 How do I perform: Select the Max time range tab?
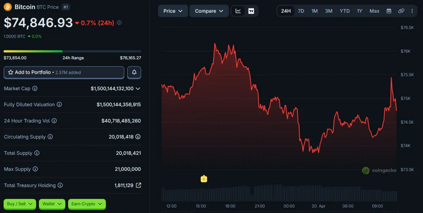[x=374, y=11]
